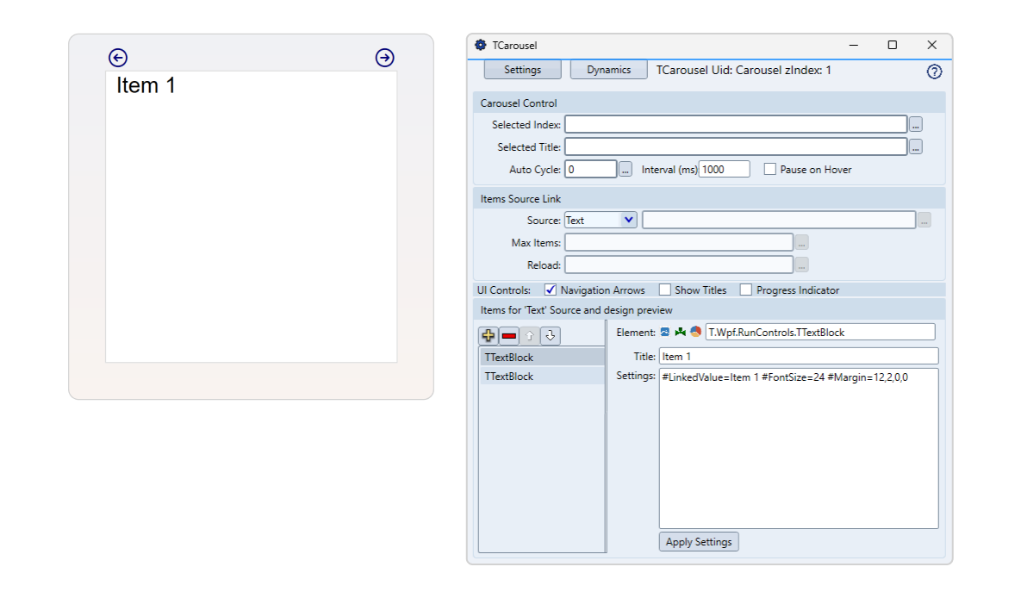This screenshot has width=1021, height=598.
Task: Click the 'Item 1' text in carousel preview
Action: pos(146,85)
